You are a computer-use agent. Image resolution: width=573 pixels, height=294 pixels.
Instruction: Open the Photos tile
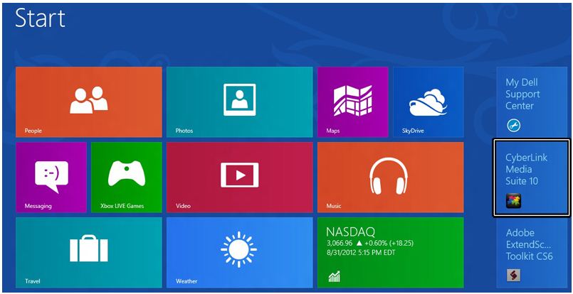[240, 102]
